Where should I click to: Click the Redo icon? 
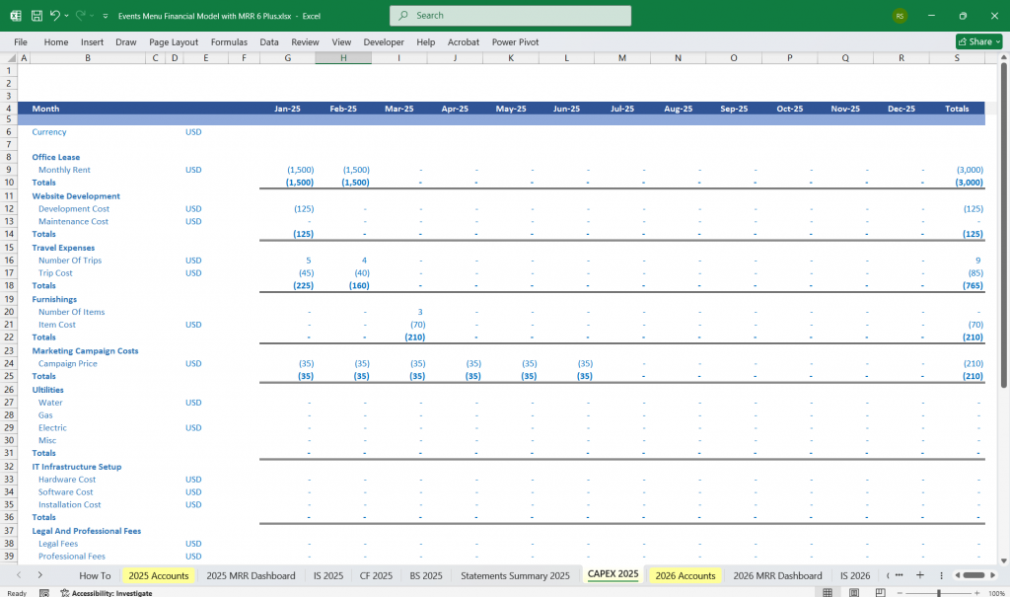(x=81, y=16)
